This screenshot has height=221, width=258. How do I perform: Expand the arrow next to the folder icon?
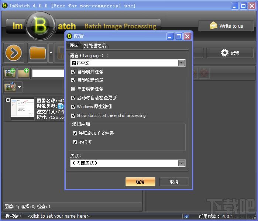point(51,53)
